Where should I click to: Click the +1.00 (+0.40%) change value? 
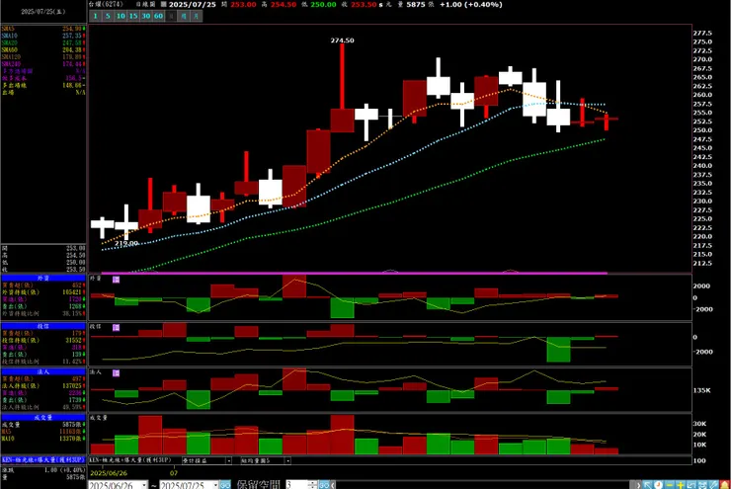pyautogui.click(x=471, y=4)
